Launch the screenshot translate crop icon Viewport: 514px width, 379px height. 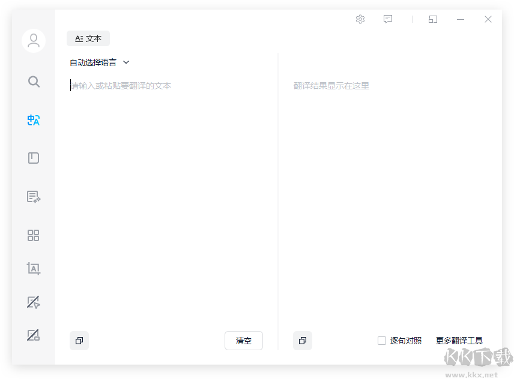(x=34, y=269)
